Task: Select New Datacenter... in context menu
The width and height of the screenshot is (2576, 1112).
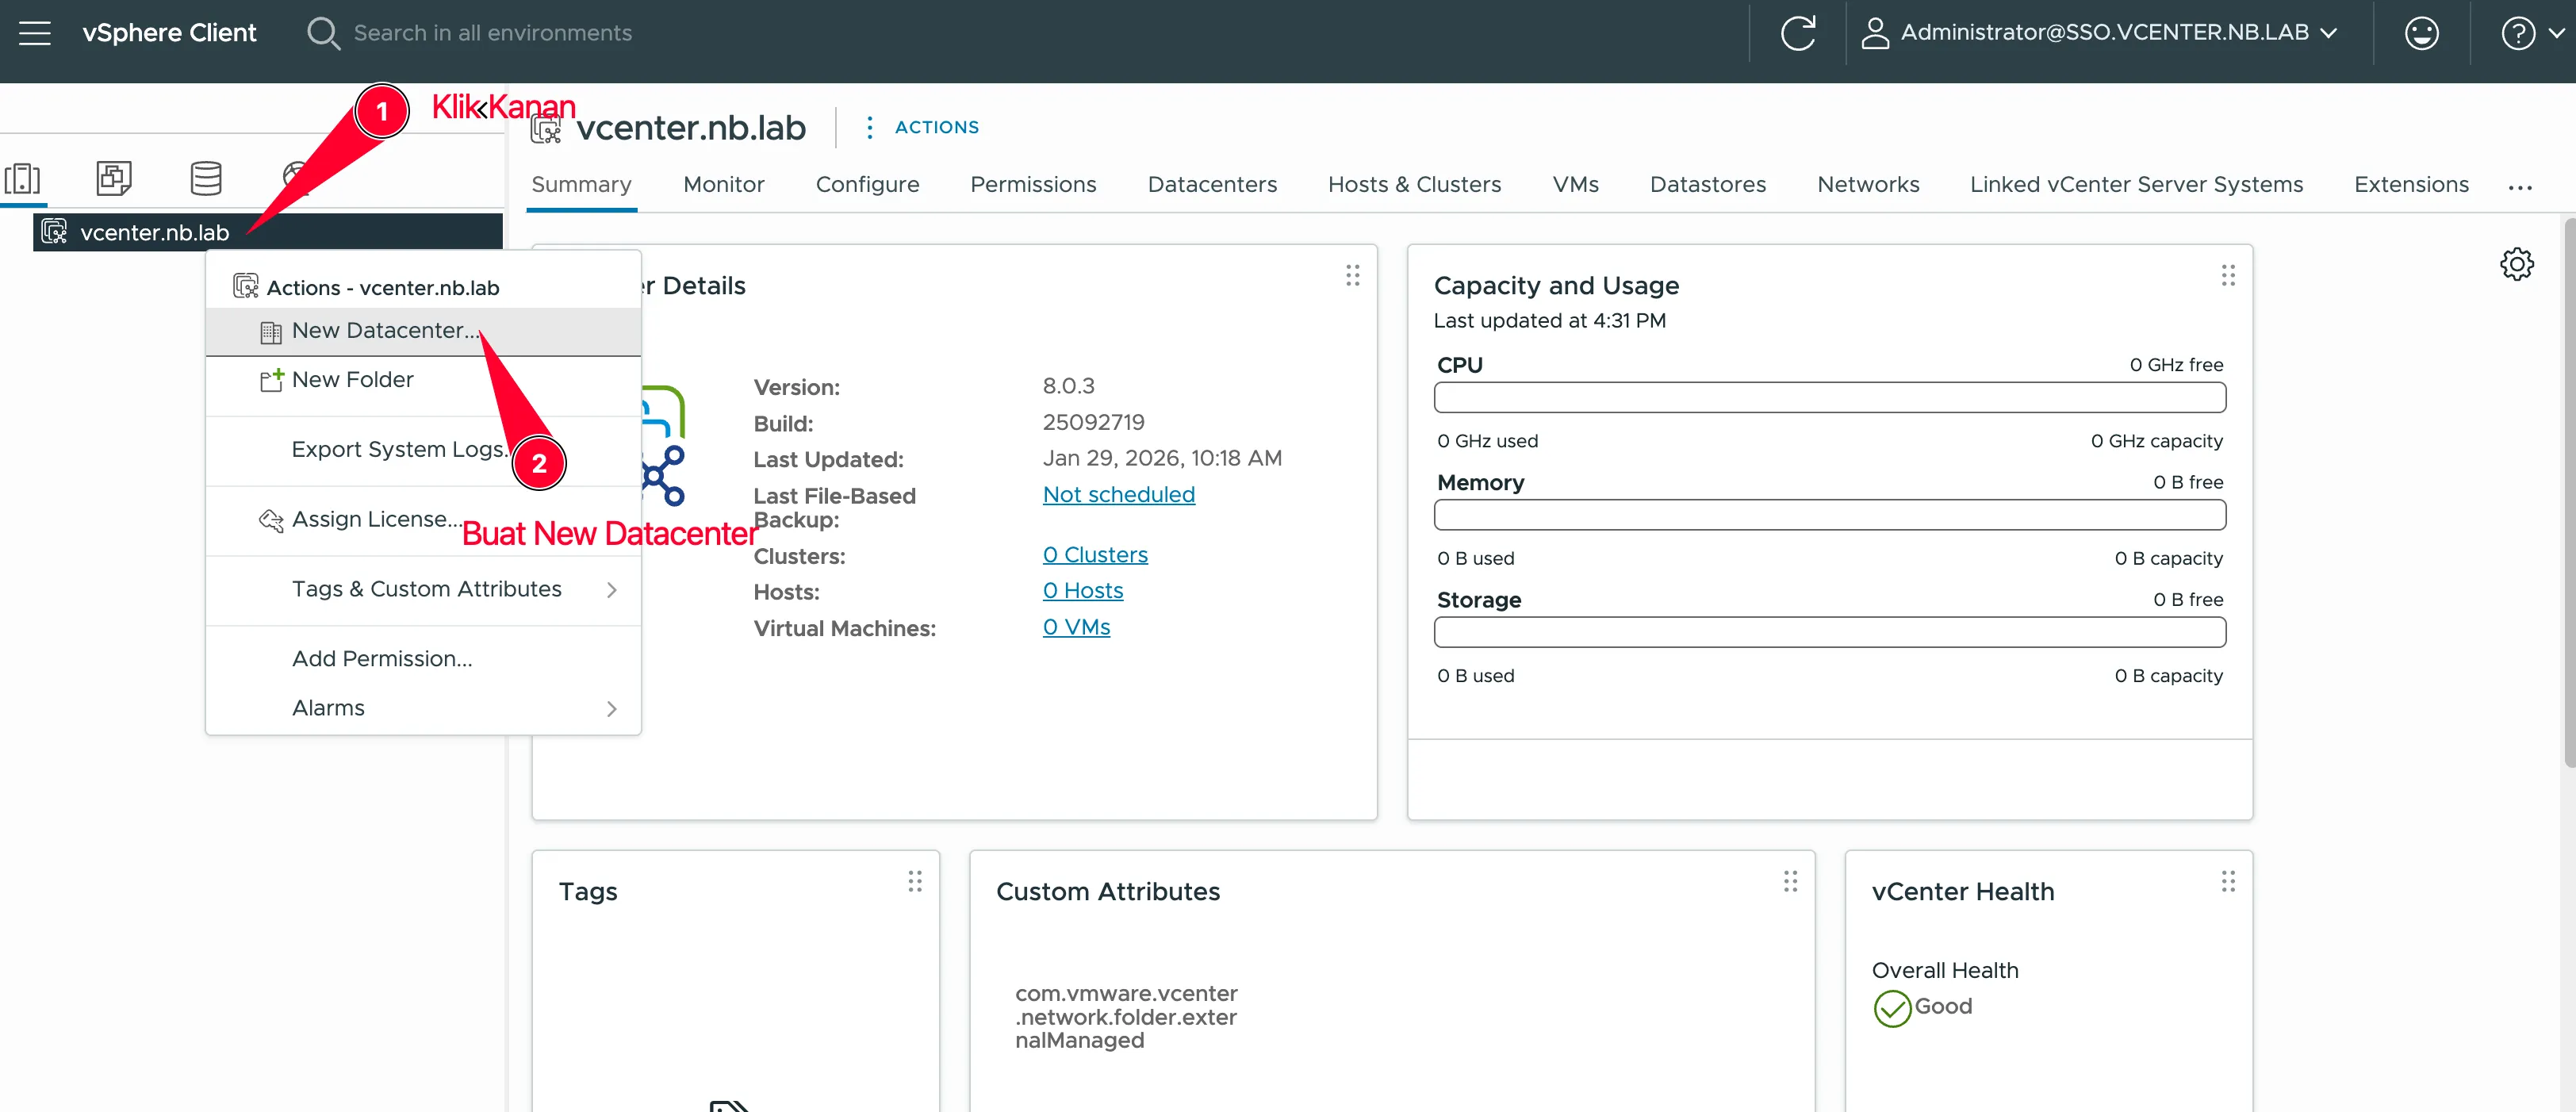Action: pos(423,331)
